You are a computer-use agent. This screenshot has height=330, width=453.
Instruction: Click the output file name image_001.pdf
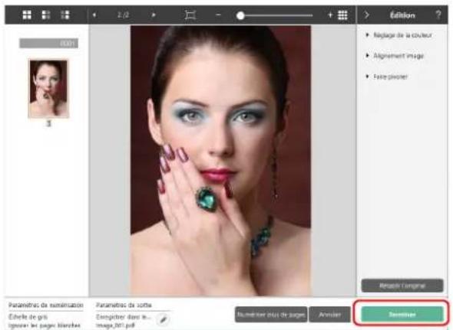coord(115,325)
